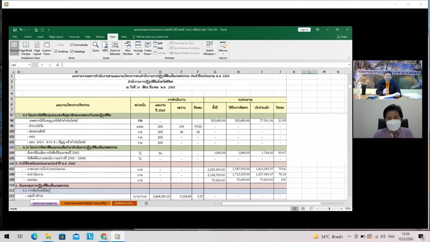Open Print Preview from Quick Access toolbar
430x242 pixels.
click(36, 30)
